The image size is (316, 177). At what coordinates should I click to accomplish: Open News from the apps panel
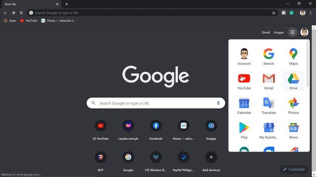pos(293,130)
